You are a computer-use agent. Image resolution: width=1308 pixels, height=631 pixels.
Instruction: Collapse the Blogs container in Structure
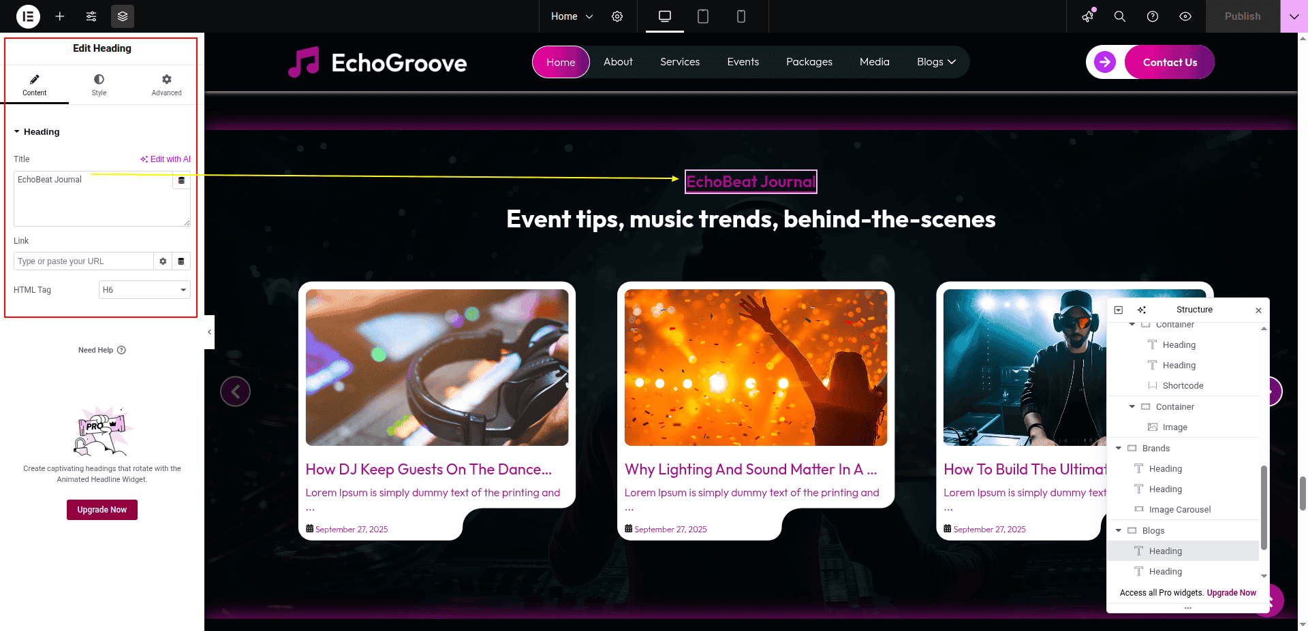click(1119, 530)
